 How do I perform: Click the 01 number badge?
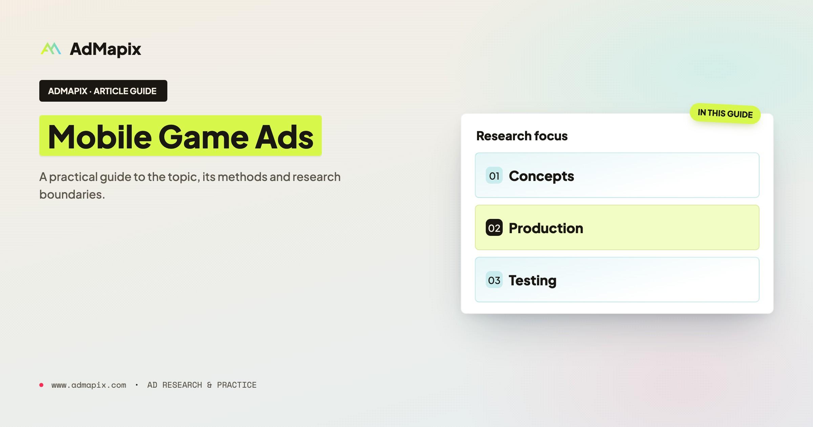[494, 176]
